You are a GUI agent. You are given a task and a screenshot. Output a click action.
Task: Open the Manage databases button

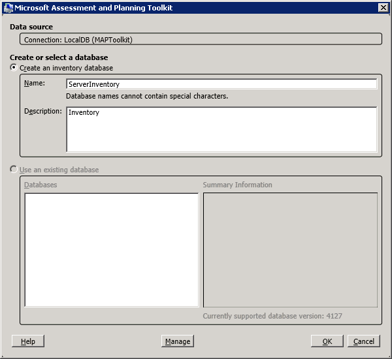178,341
